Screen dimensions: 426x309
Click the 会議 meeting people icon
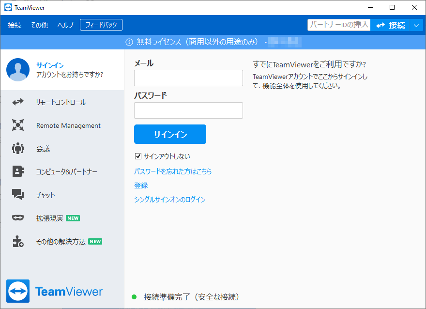[x=18, y=148]
